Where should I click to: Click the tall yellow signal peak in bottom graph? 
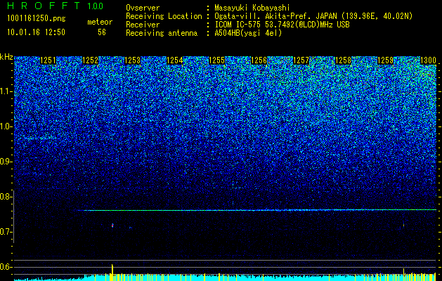(112, 272)
